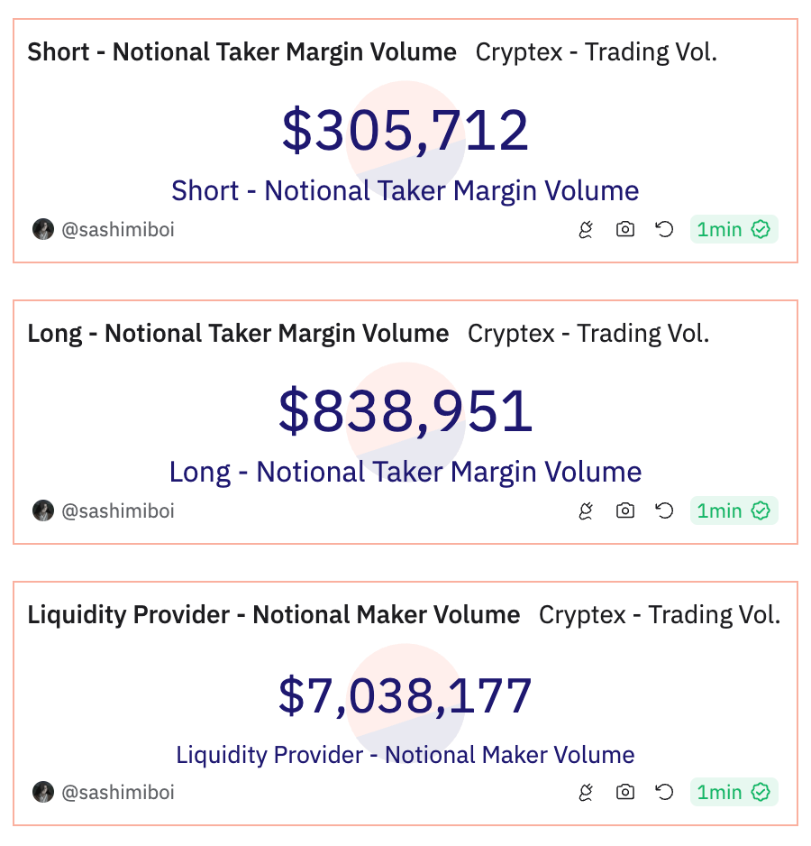
Task: Click the 1min verified badge in Long card
Action: click(734, 510)
